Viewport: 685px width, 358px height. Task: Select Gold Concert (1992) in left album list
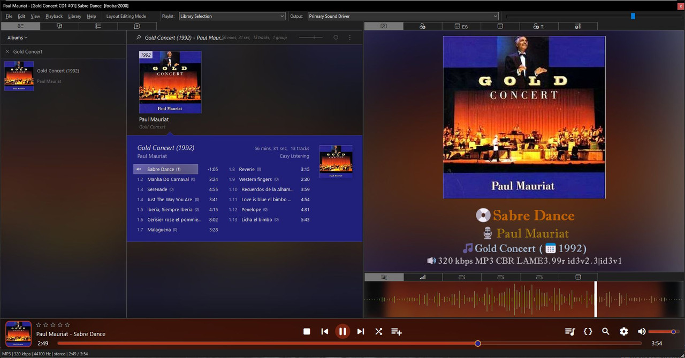click(x=63, y=75)
